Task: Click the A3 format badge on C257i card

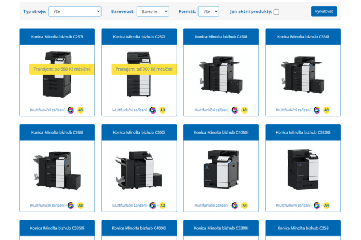Action: [81, 110]
